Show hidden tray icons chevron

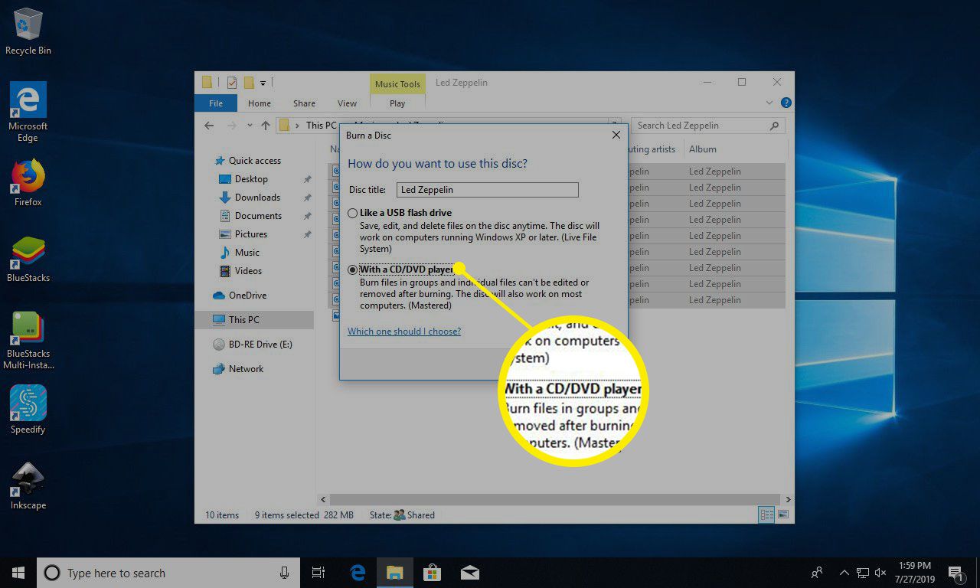[844, 573]
